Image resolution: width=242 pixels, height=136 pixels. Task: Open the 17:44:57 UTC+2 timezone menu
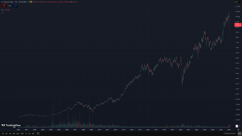pos(229,134)
